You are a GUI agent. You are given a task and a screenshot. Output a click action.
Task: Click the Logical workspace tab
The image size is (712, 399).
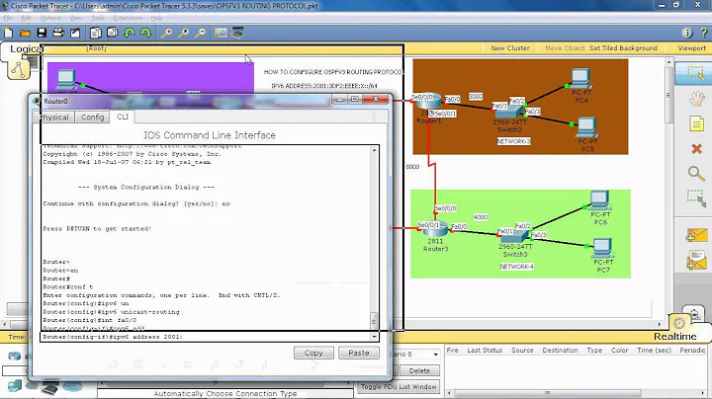pyautogui.click(x=26, y=49)
